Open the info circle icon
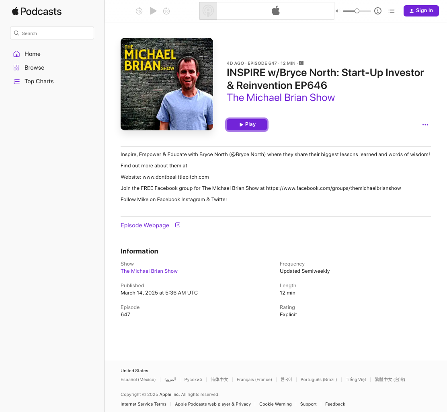Viewport: 447px width, 412px height. pos(378,11)
